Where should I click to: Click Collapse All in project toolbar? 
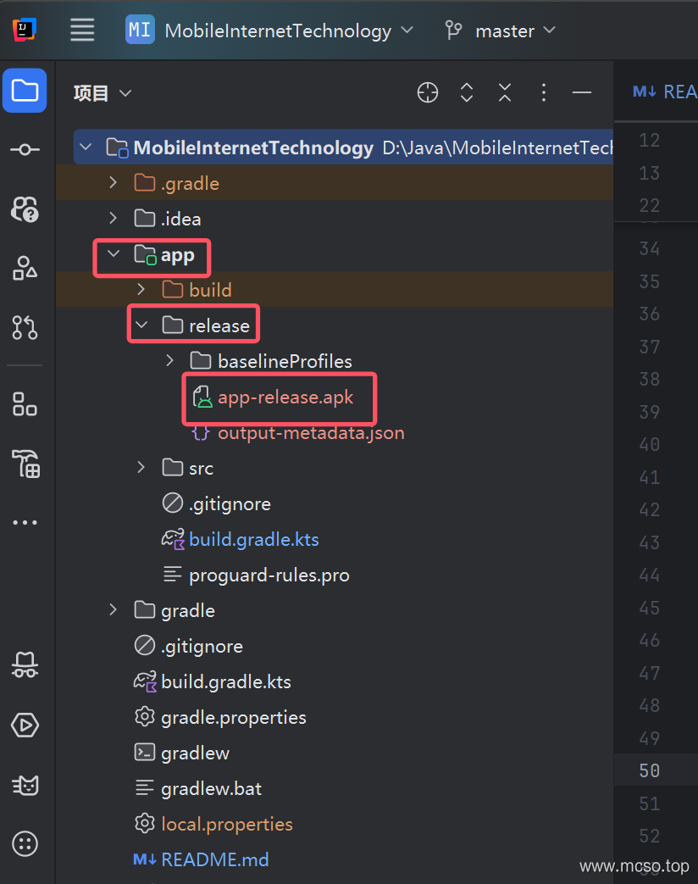(x=505, y=92)
